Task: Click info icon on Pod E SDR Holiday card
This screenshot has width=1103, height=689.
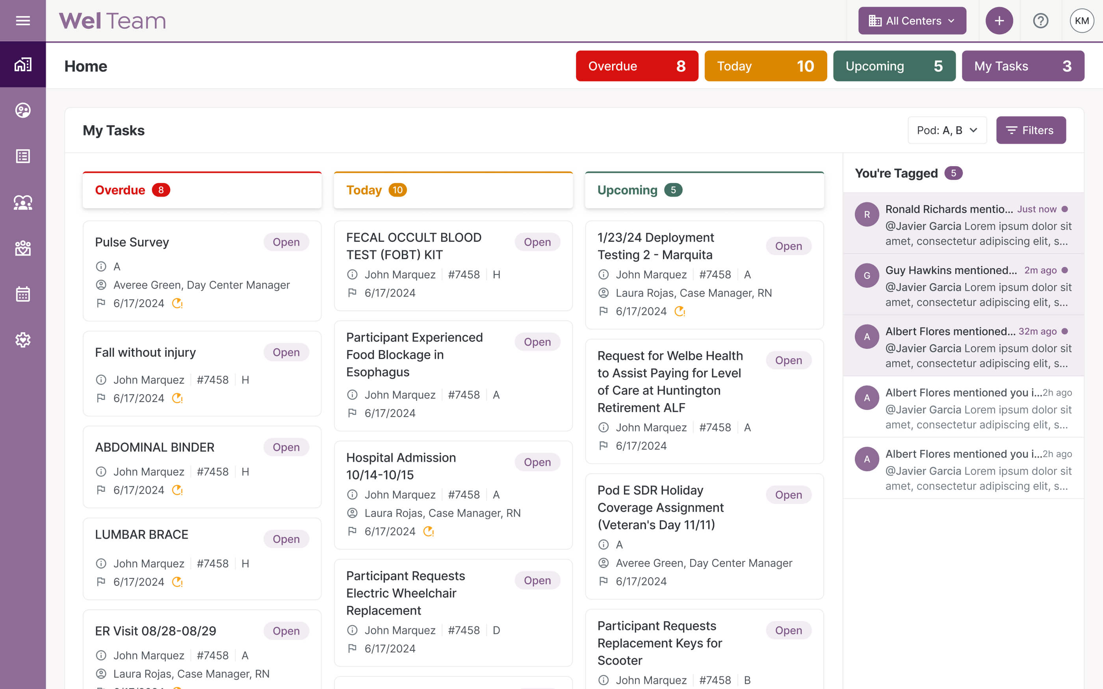Action: [x=603, y=545]
